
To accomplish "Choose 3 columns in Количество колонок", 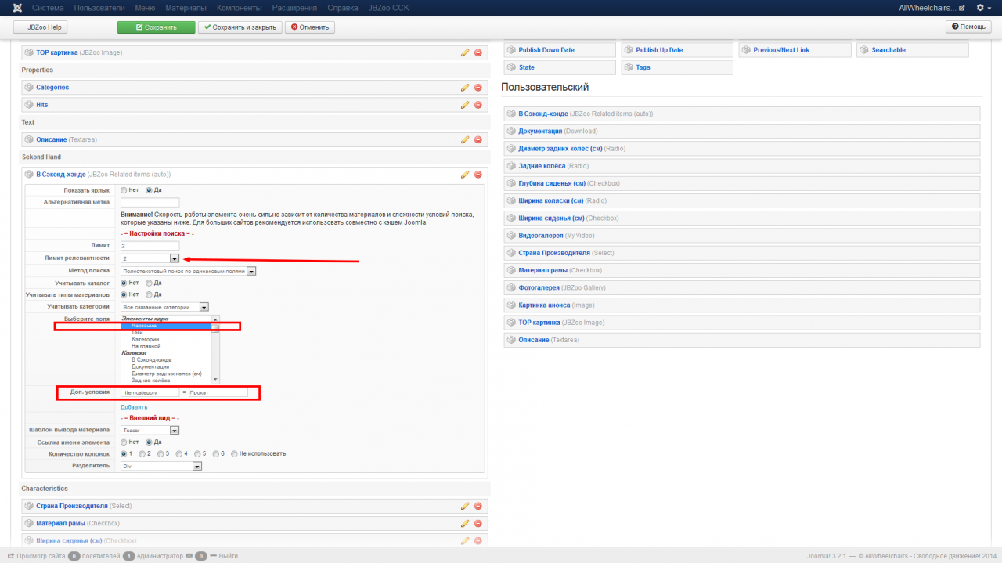I will coord(161,453).
